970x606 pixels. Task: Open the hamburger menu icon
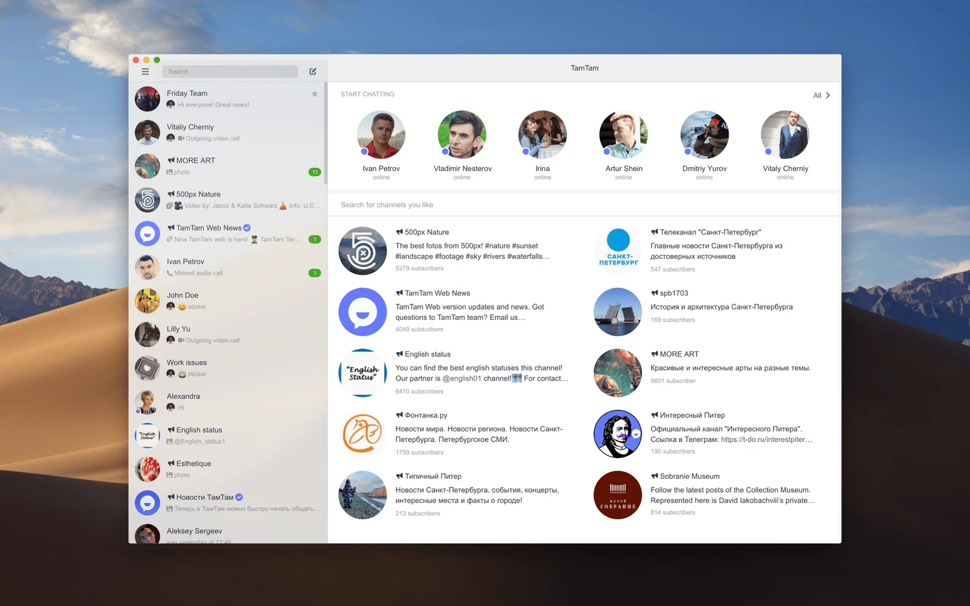pyautogui.click(x=145, y=72)
